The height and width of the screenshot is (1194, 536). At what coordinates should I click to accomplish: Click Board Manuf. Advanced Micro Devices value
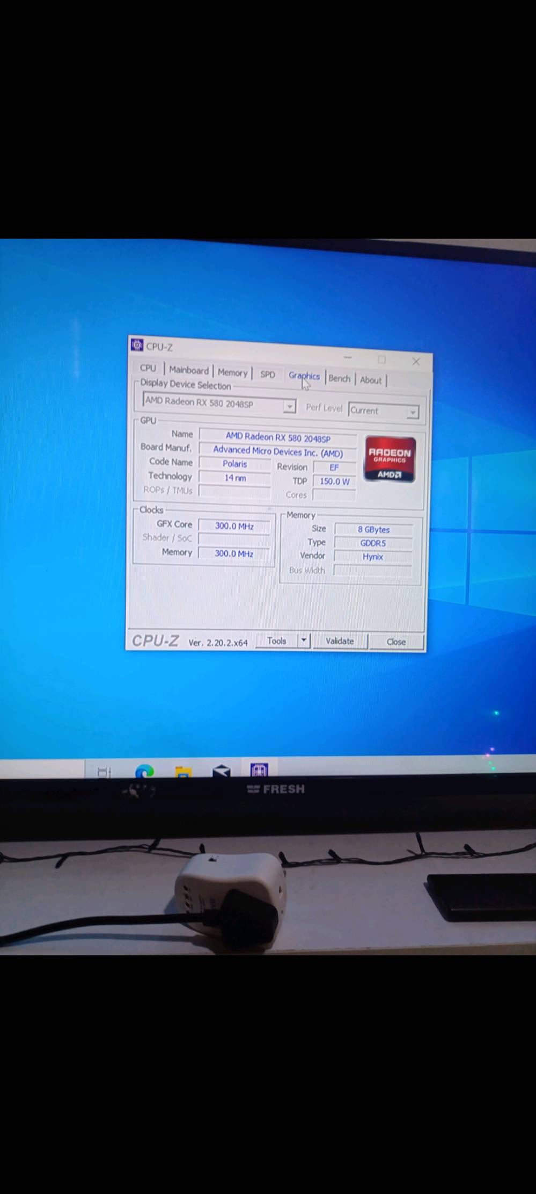click(x=278, y=451)
